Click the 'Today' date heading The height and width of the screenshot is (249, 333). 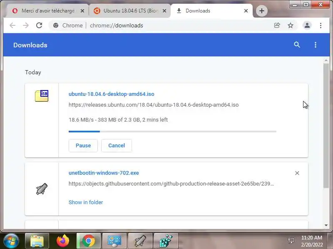[33, 72]
